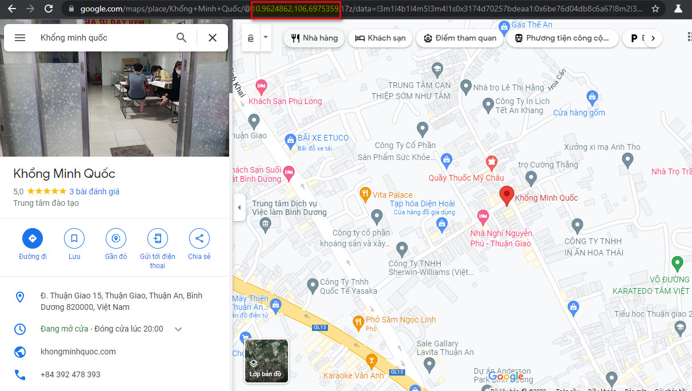Filter by Nhà hàng restaurants chip
Screen dimensions: 692x391
[314, 38]
